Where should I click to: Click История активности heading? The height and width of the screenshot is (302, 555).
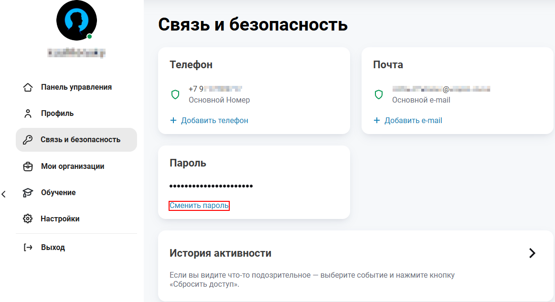[x=221, y=253]
